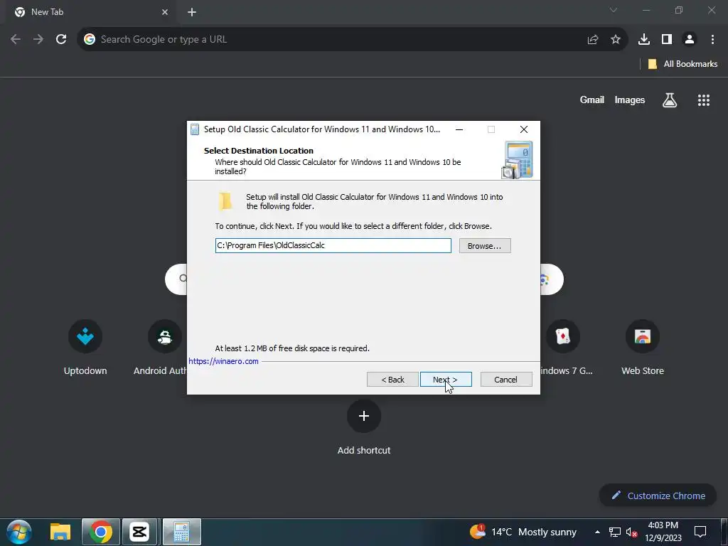
Task: Toggle the Chrome side panel icon
Action: (667, 40)
